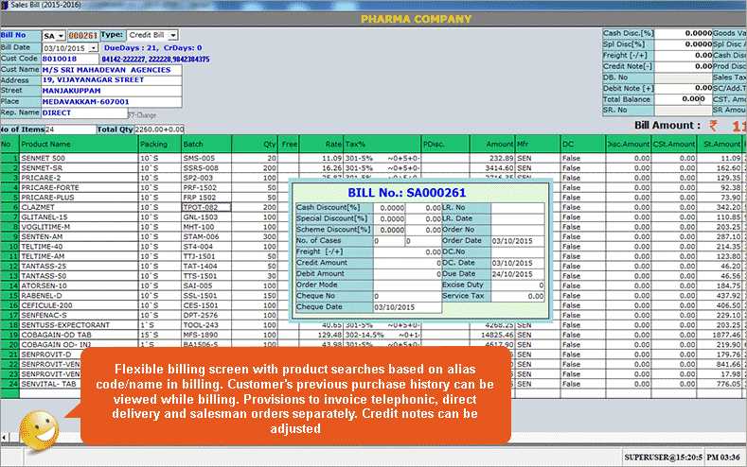Click the bill number field 000261
The width and height of the screenshot is (747, 467).
[83, 36]
